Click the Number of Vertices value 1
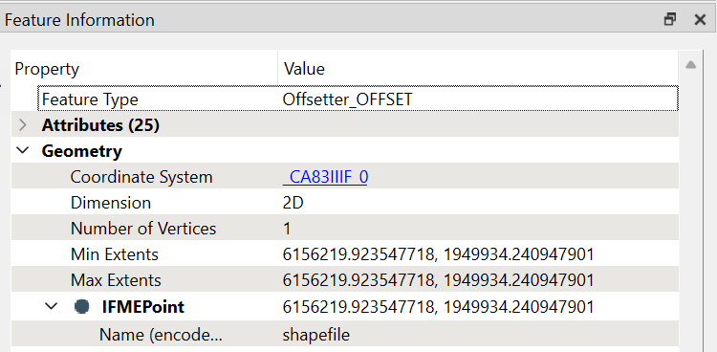The image size is (717, 352). click(287, 229)
